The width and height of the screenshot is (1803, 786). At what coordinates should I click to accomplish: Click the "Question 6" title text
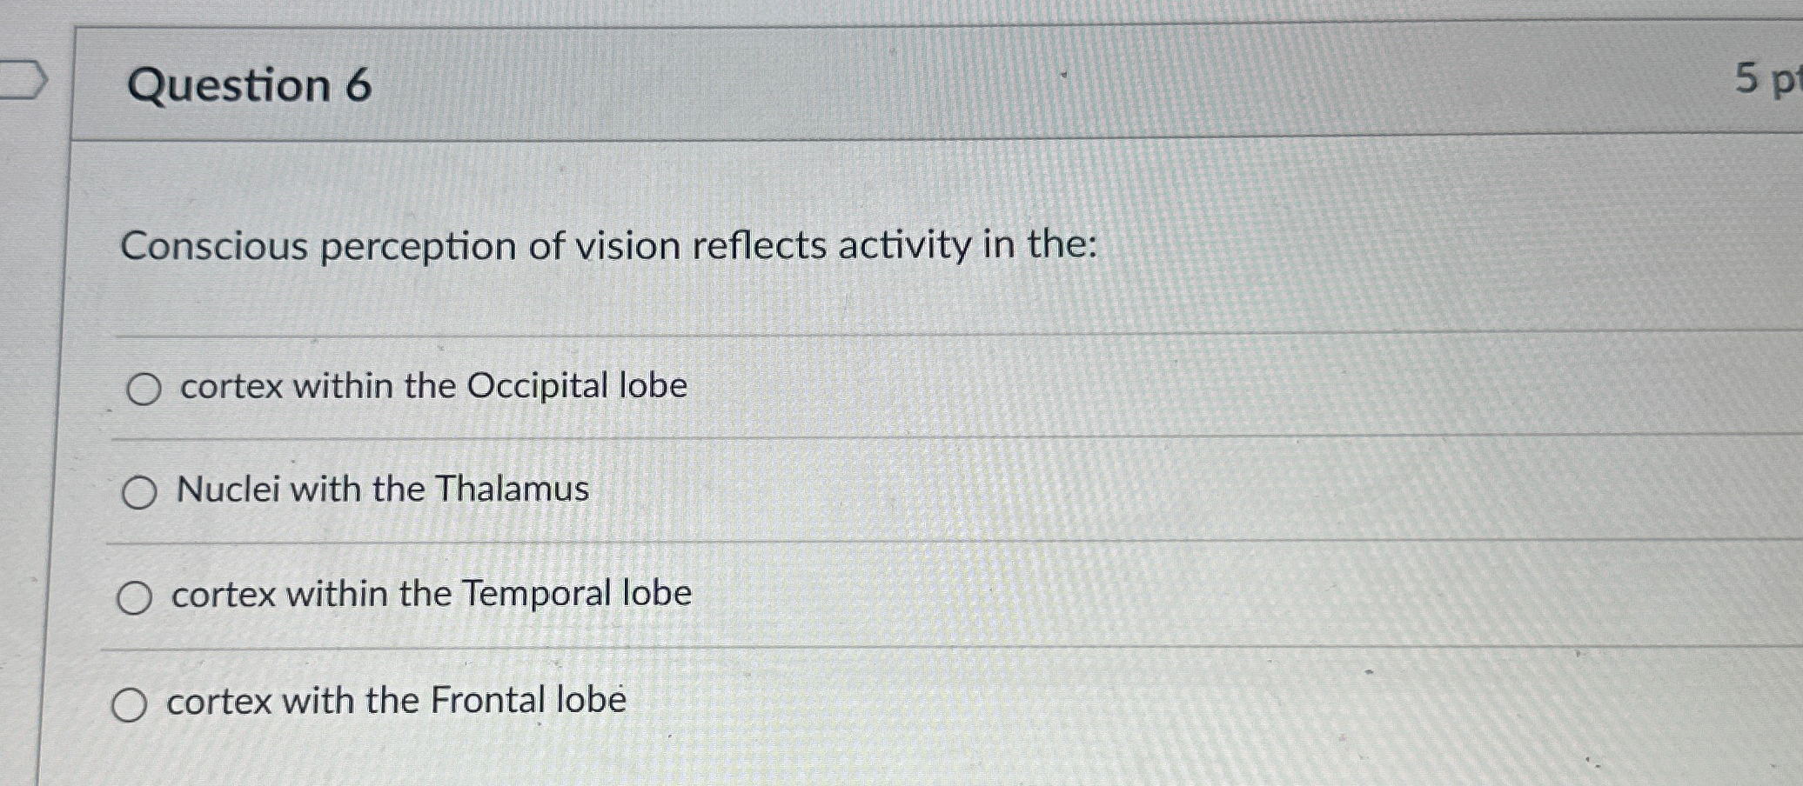(251, 85)
